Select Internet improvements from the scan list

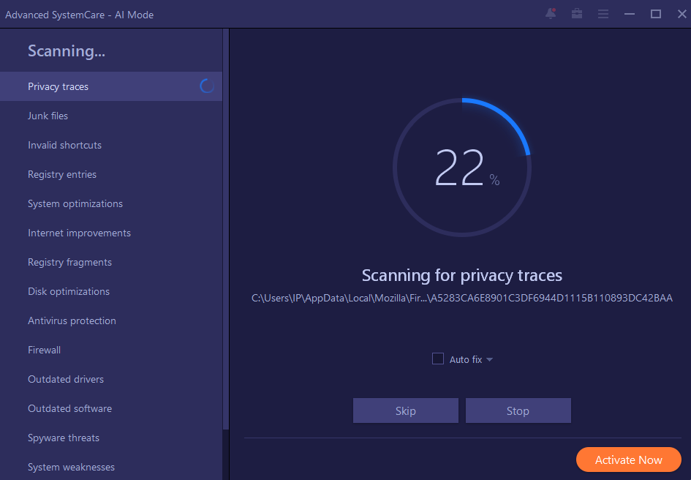click(79, 233)
